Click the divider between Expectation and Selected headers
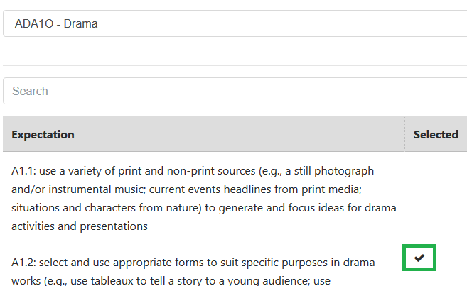The image size is (467, 286). point(404,134)
